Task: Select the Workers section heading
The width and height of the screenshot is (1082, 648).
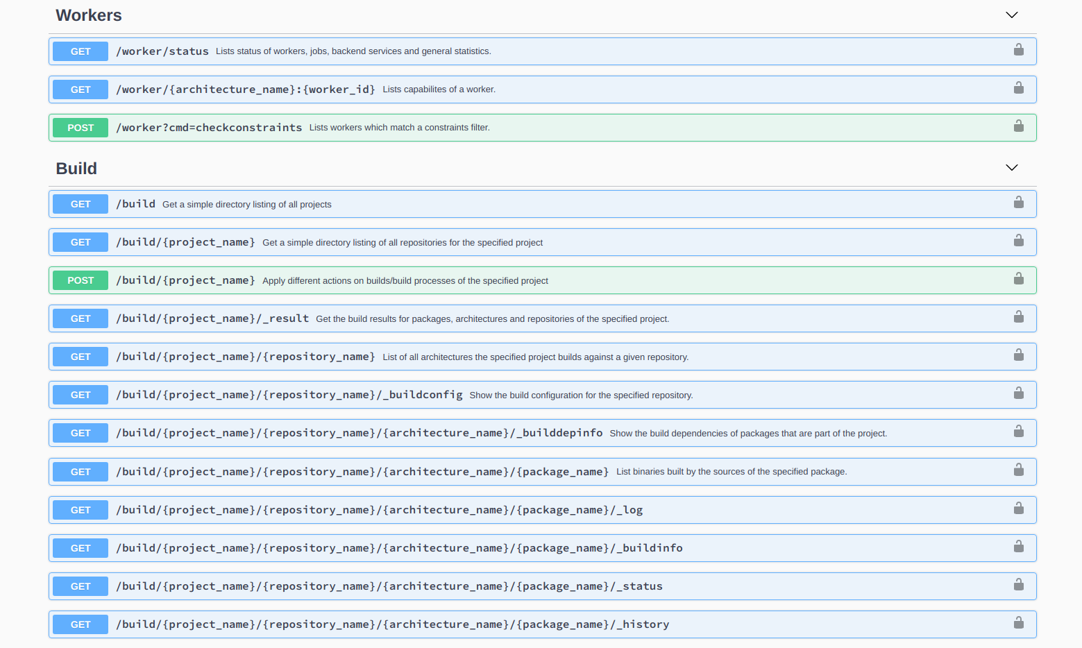Action: [x=89, y=15]
